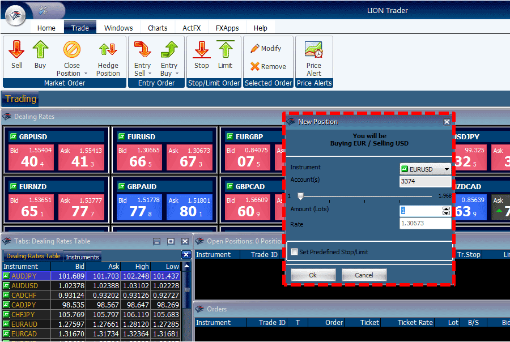Open the Home ribbon tab
Image resolution: width=510 pixels, height=342 pixels.
(46, 28)
